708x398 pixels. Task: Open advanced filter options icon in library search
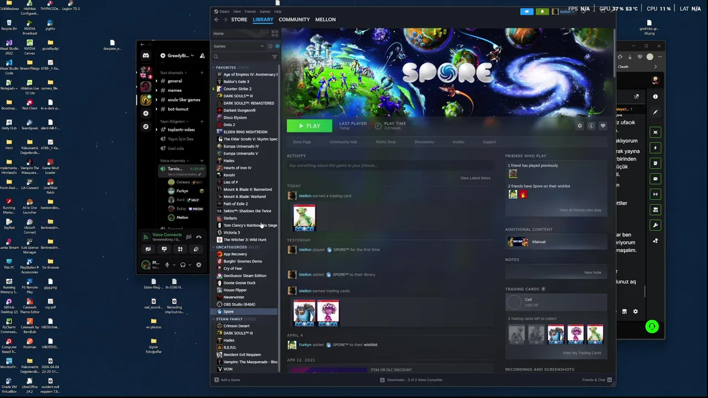[x=274, y=56]
